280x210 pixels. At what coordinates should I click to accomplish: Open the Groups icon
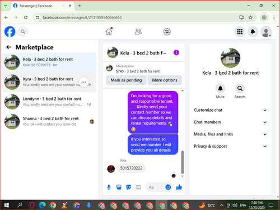coord(167,31)
